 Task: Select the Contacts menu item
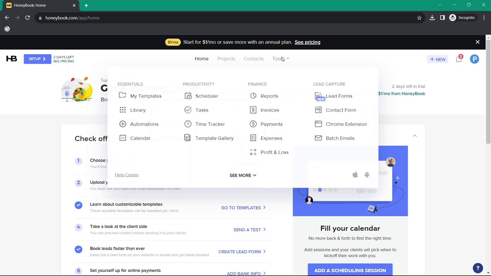click(x=254, y=58)
